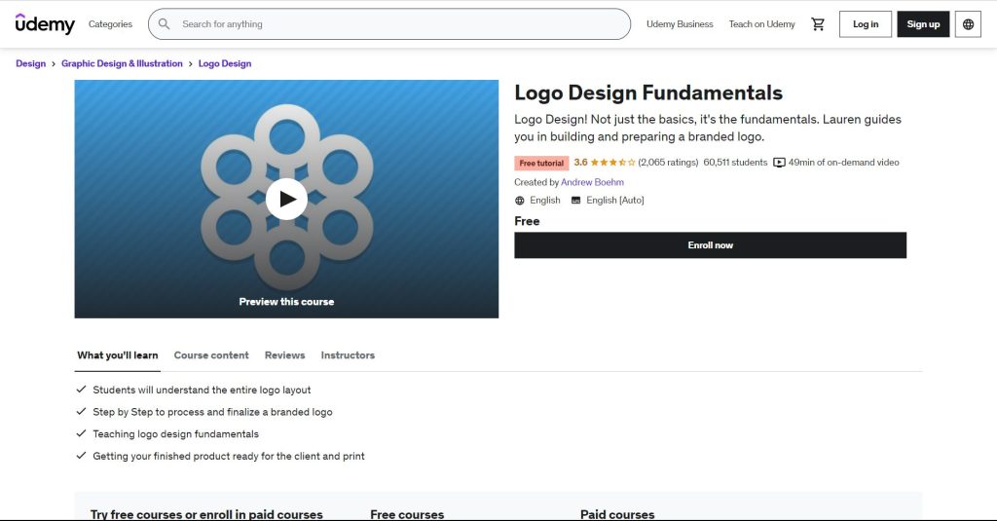997x521 pixels.
Task: Go to Design breadcrumb
Action: 30,63
